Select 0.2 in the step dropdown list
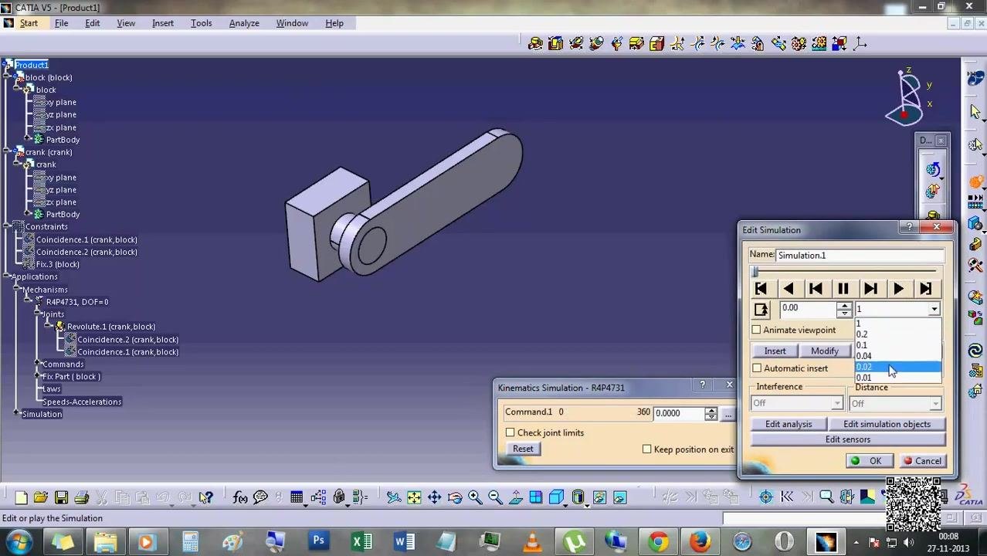 point(897,334)
